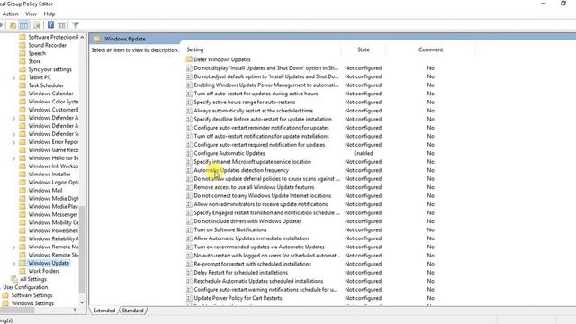Click the folder icon next to Sound Recorder
576x324 pixels.
(x=22, y=45)
